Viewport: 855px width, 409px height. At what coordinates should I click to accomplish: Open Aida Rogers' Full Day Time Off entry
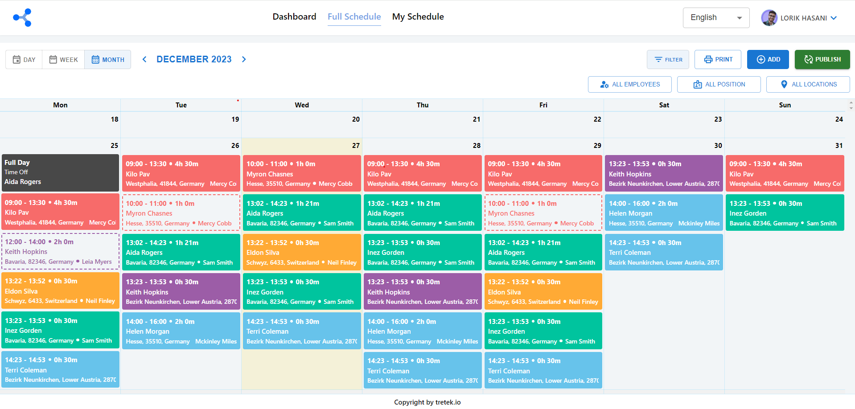60,172
